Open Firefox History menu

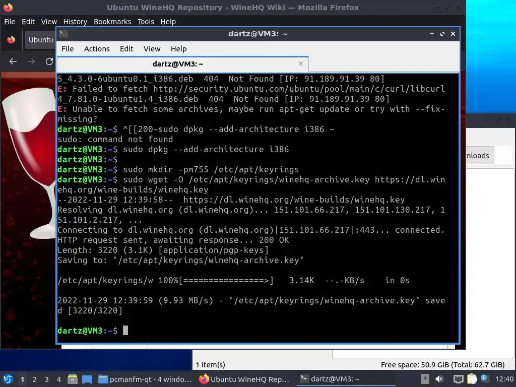[x=75, y=22]
